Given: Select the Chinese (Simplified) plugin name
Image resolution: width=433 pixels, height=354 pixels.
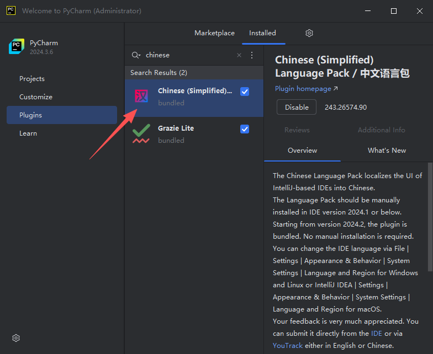Looking at the screenshot, I should (195, 90).
